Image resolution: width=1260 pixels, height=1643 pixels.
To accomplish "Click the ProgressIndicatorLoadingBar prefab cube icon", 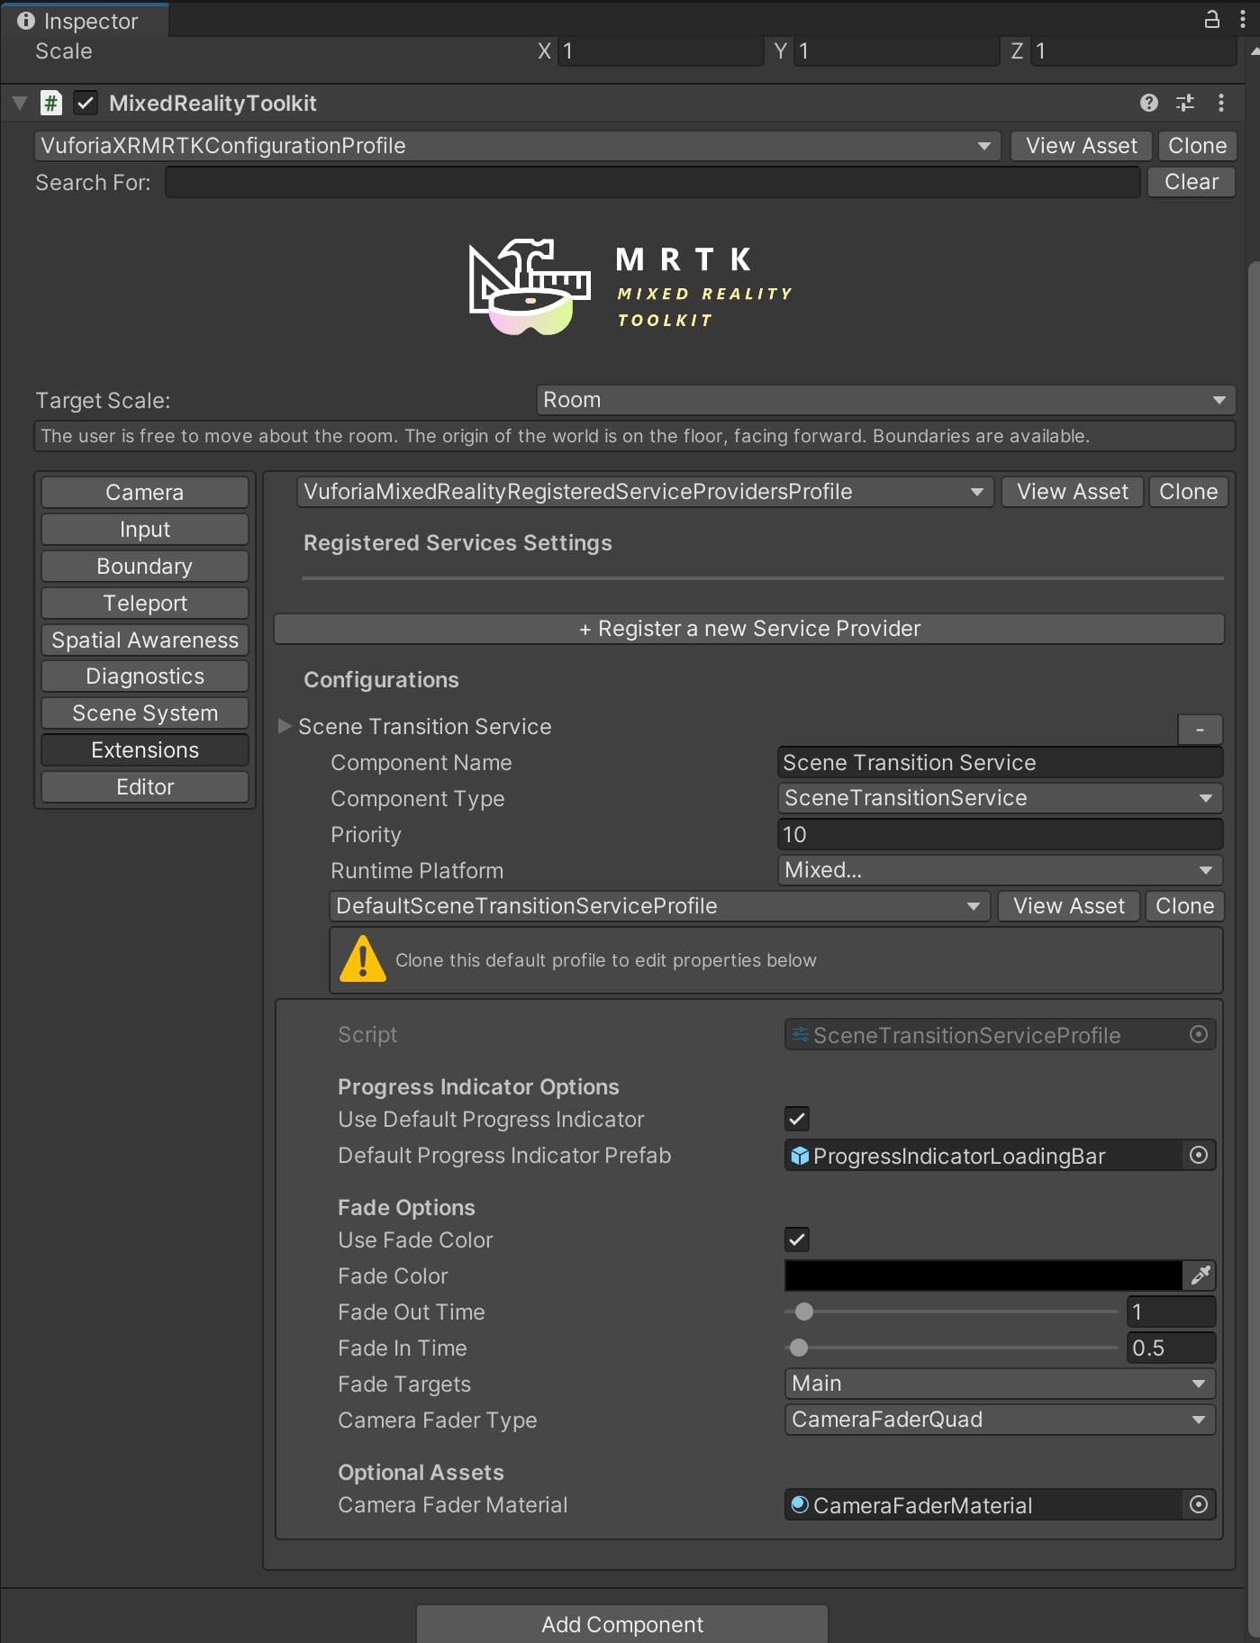I will [800, 1156].
